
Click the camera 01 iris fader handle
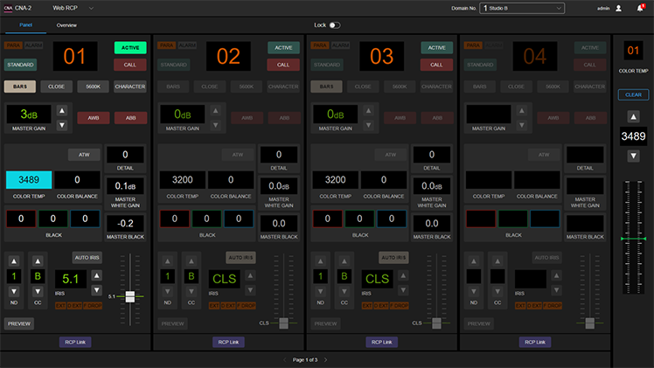130,296
